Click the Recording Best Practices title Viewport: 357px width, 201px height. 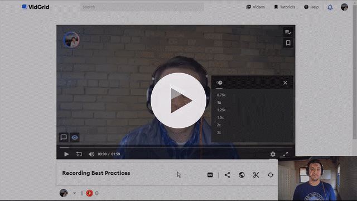click(x=96, y=173)
